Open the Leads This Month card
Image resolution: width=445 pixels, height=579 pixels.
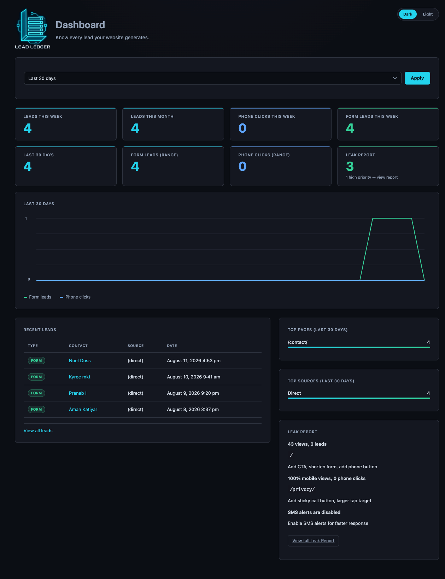(173, 124)
